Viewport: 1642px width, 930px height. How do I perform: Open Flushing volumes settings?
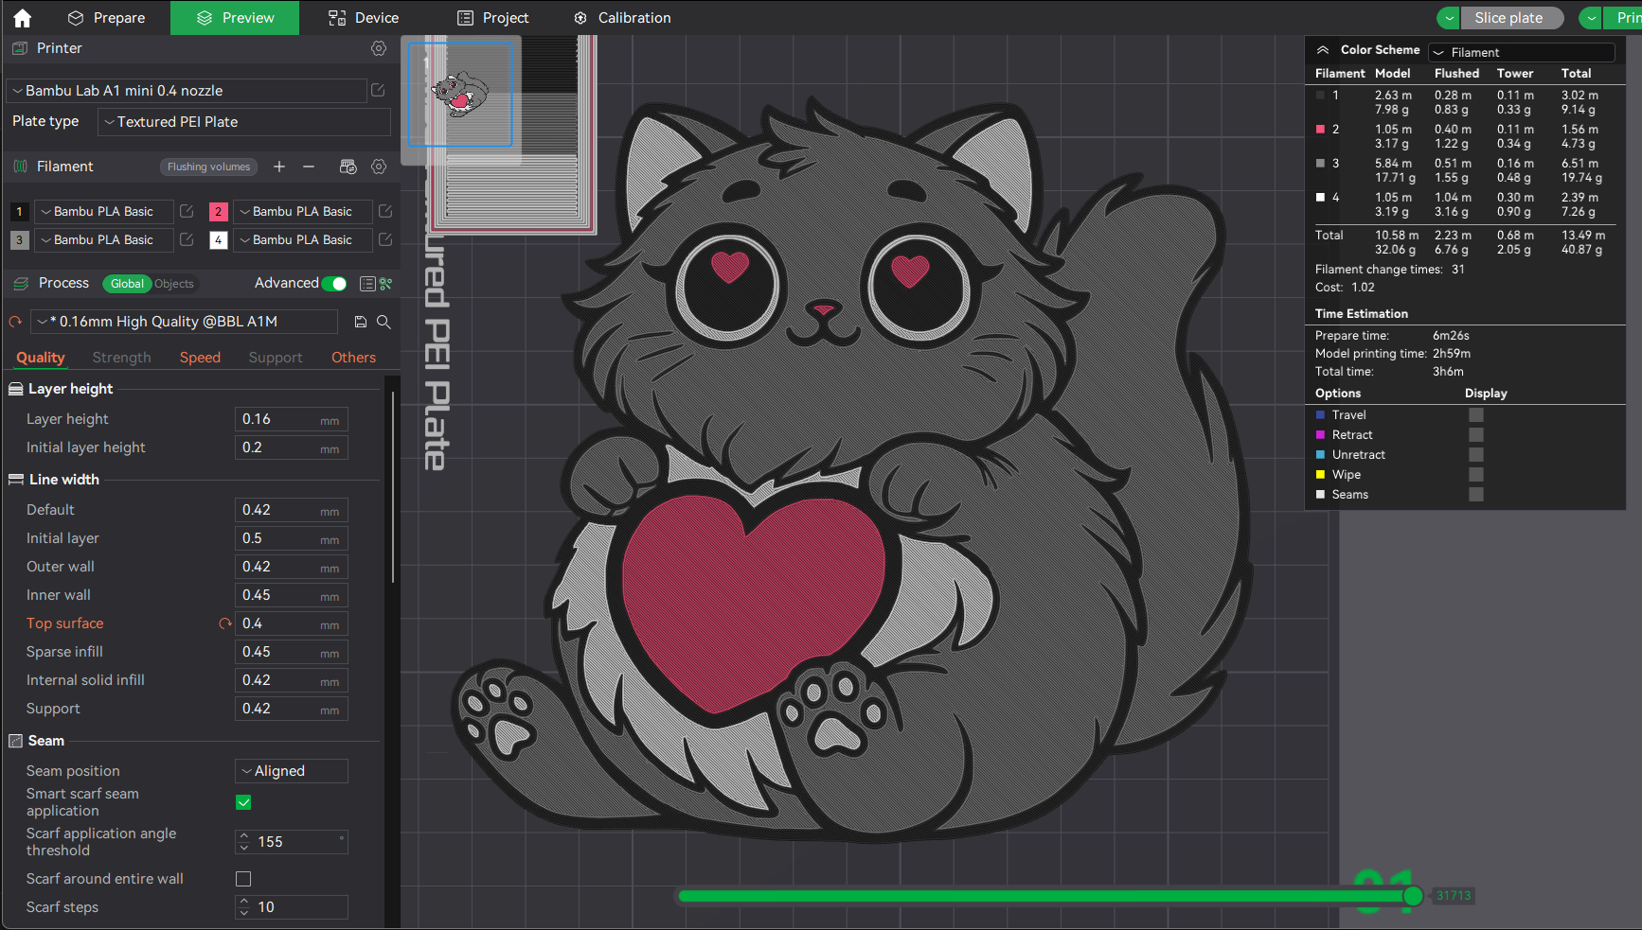click(x=208, y=167)
